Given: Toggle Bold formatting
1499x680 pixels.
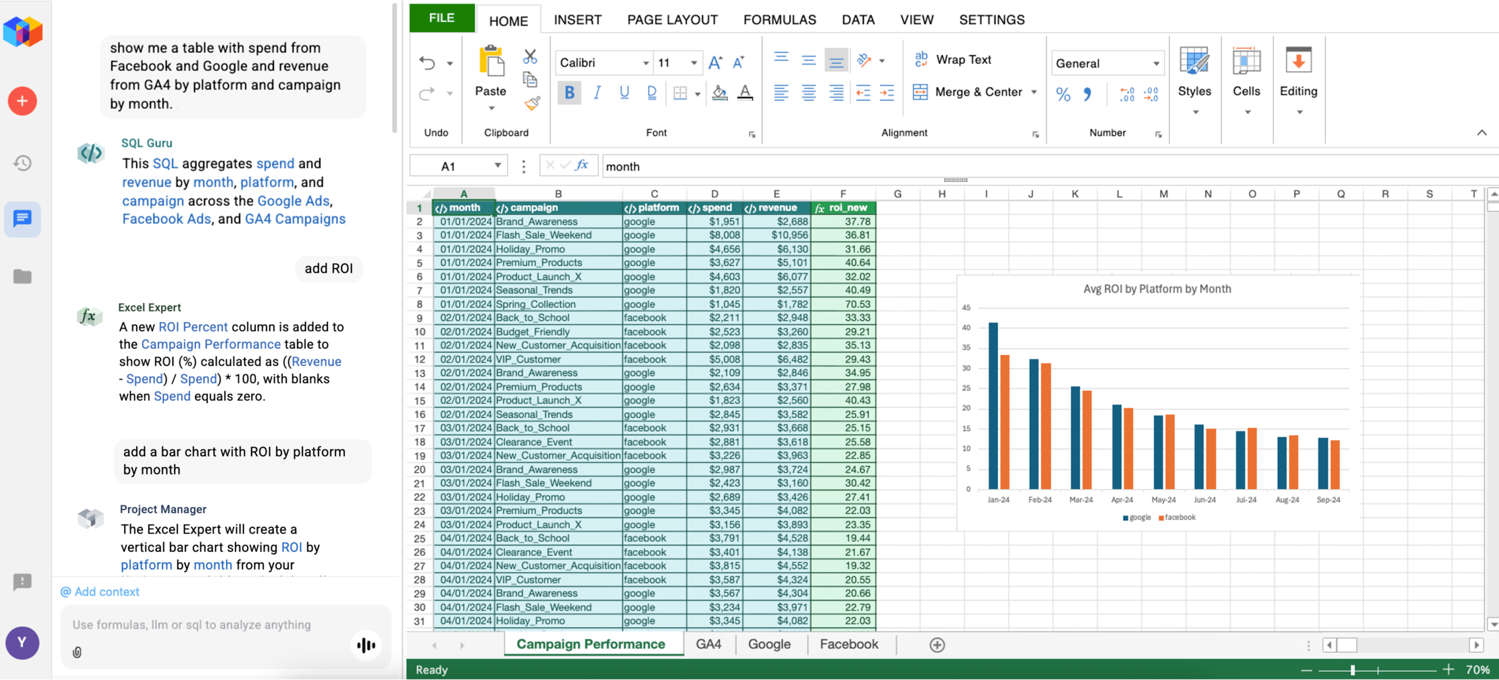Looking at the screenshot, I should coord(569,92).
